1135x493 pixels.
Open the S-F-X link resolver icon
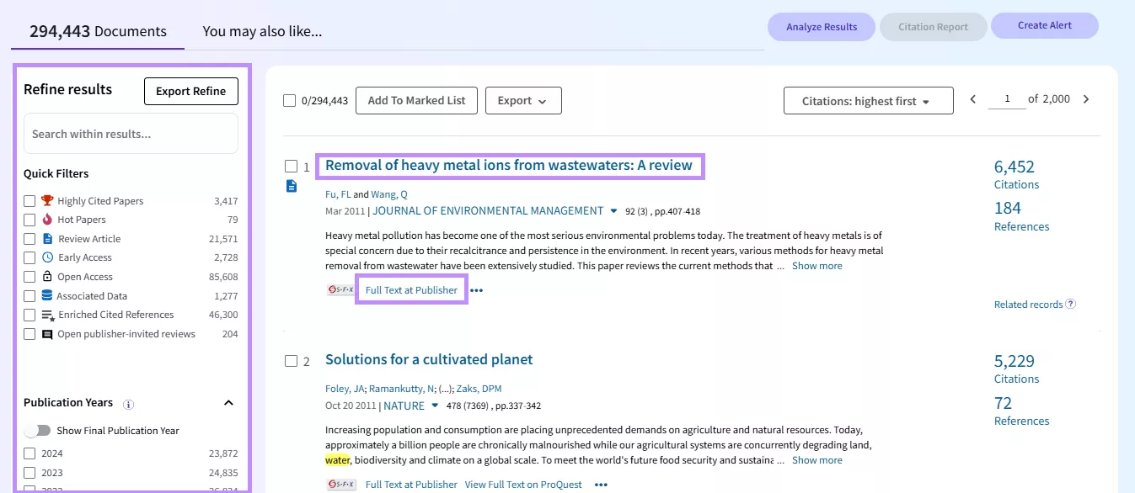coord(340,289)
